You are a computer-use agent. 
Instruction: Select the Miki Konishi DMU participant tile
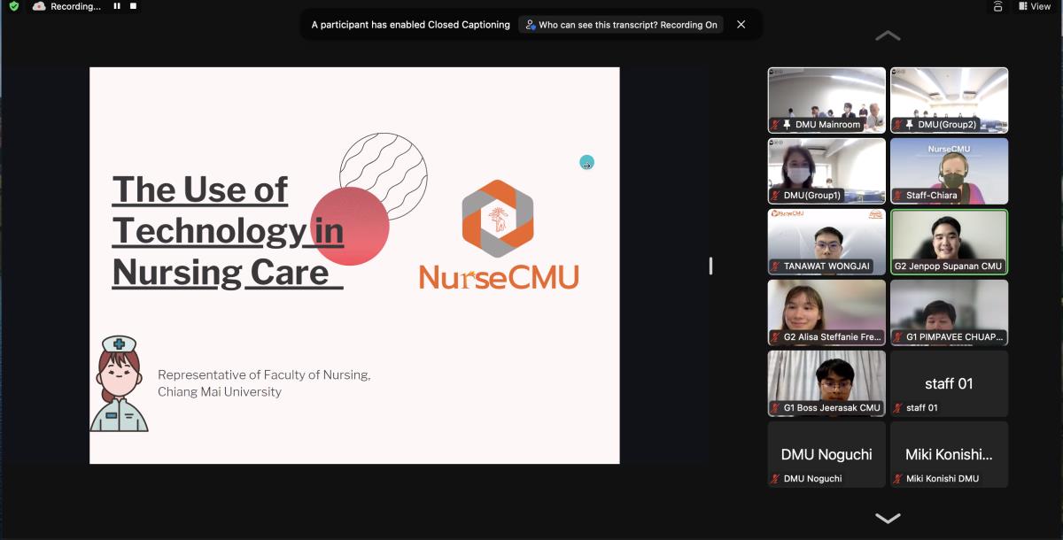click(950, 454)
